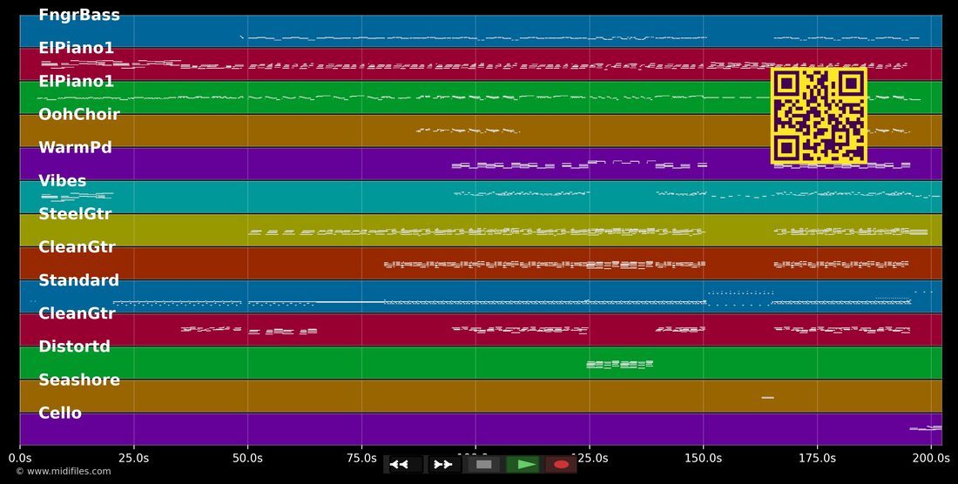This screenshot has height=484, width=958.
Task: Select the FngrBass track label
Action: click(78, 16)
